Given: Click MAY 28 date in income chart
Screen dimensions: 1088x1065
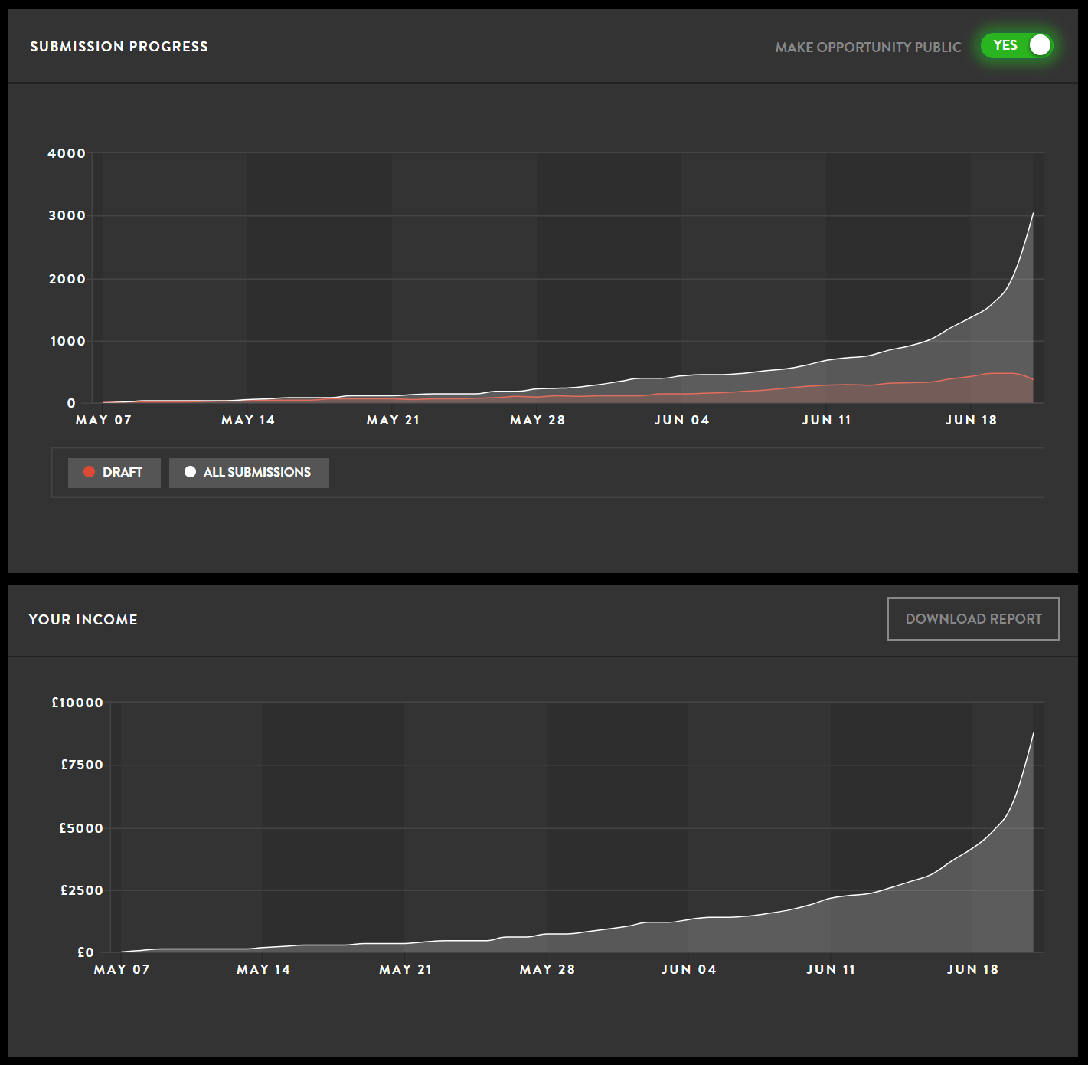Looking at the screenshot, I should pos(547,969).
